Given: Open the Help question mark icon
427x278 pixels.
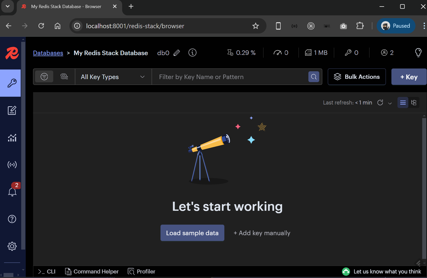Looking at the screenshot, I should 12,219.
